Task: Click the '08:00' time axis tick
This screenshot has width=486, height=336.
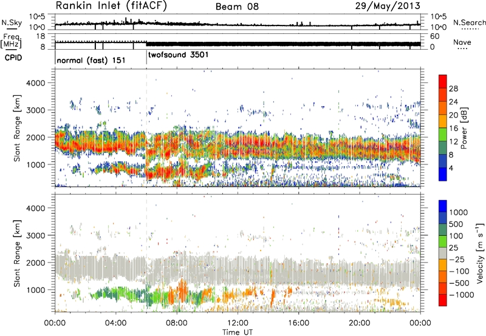Action: tap(177, 323)
